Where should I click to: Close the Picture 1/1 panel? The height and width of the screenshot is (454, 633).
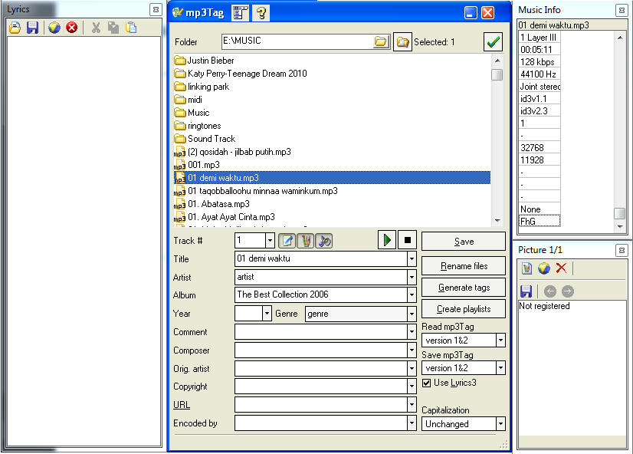622,251
